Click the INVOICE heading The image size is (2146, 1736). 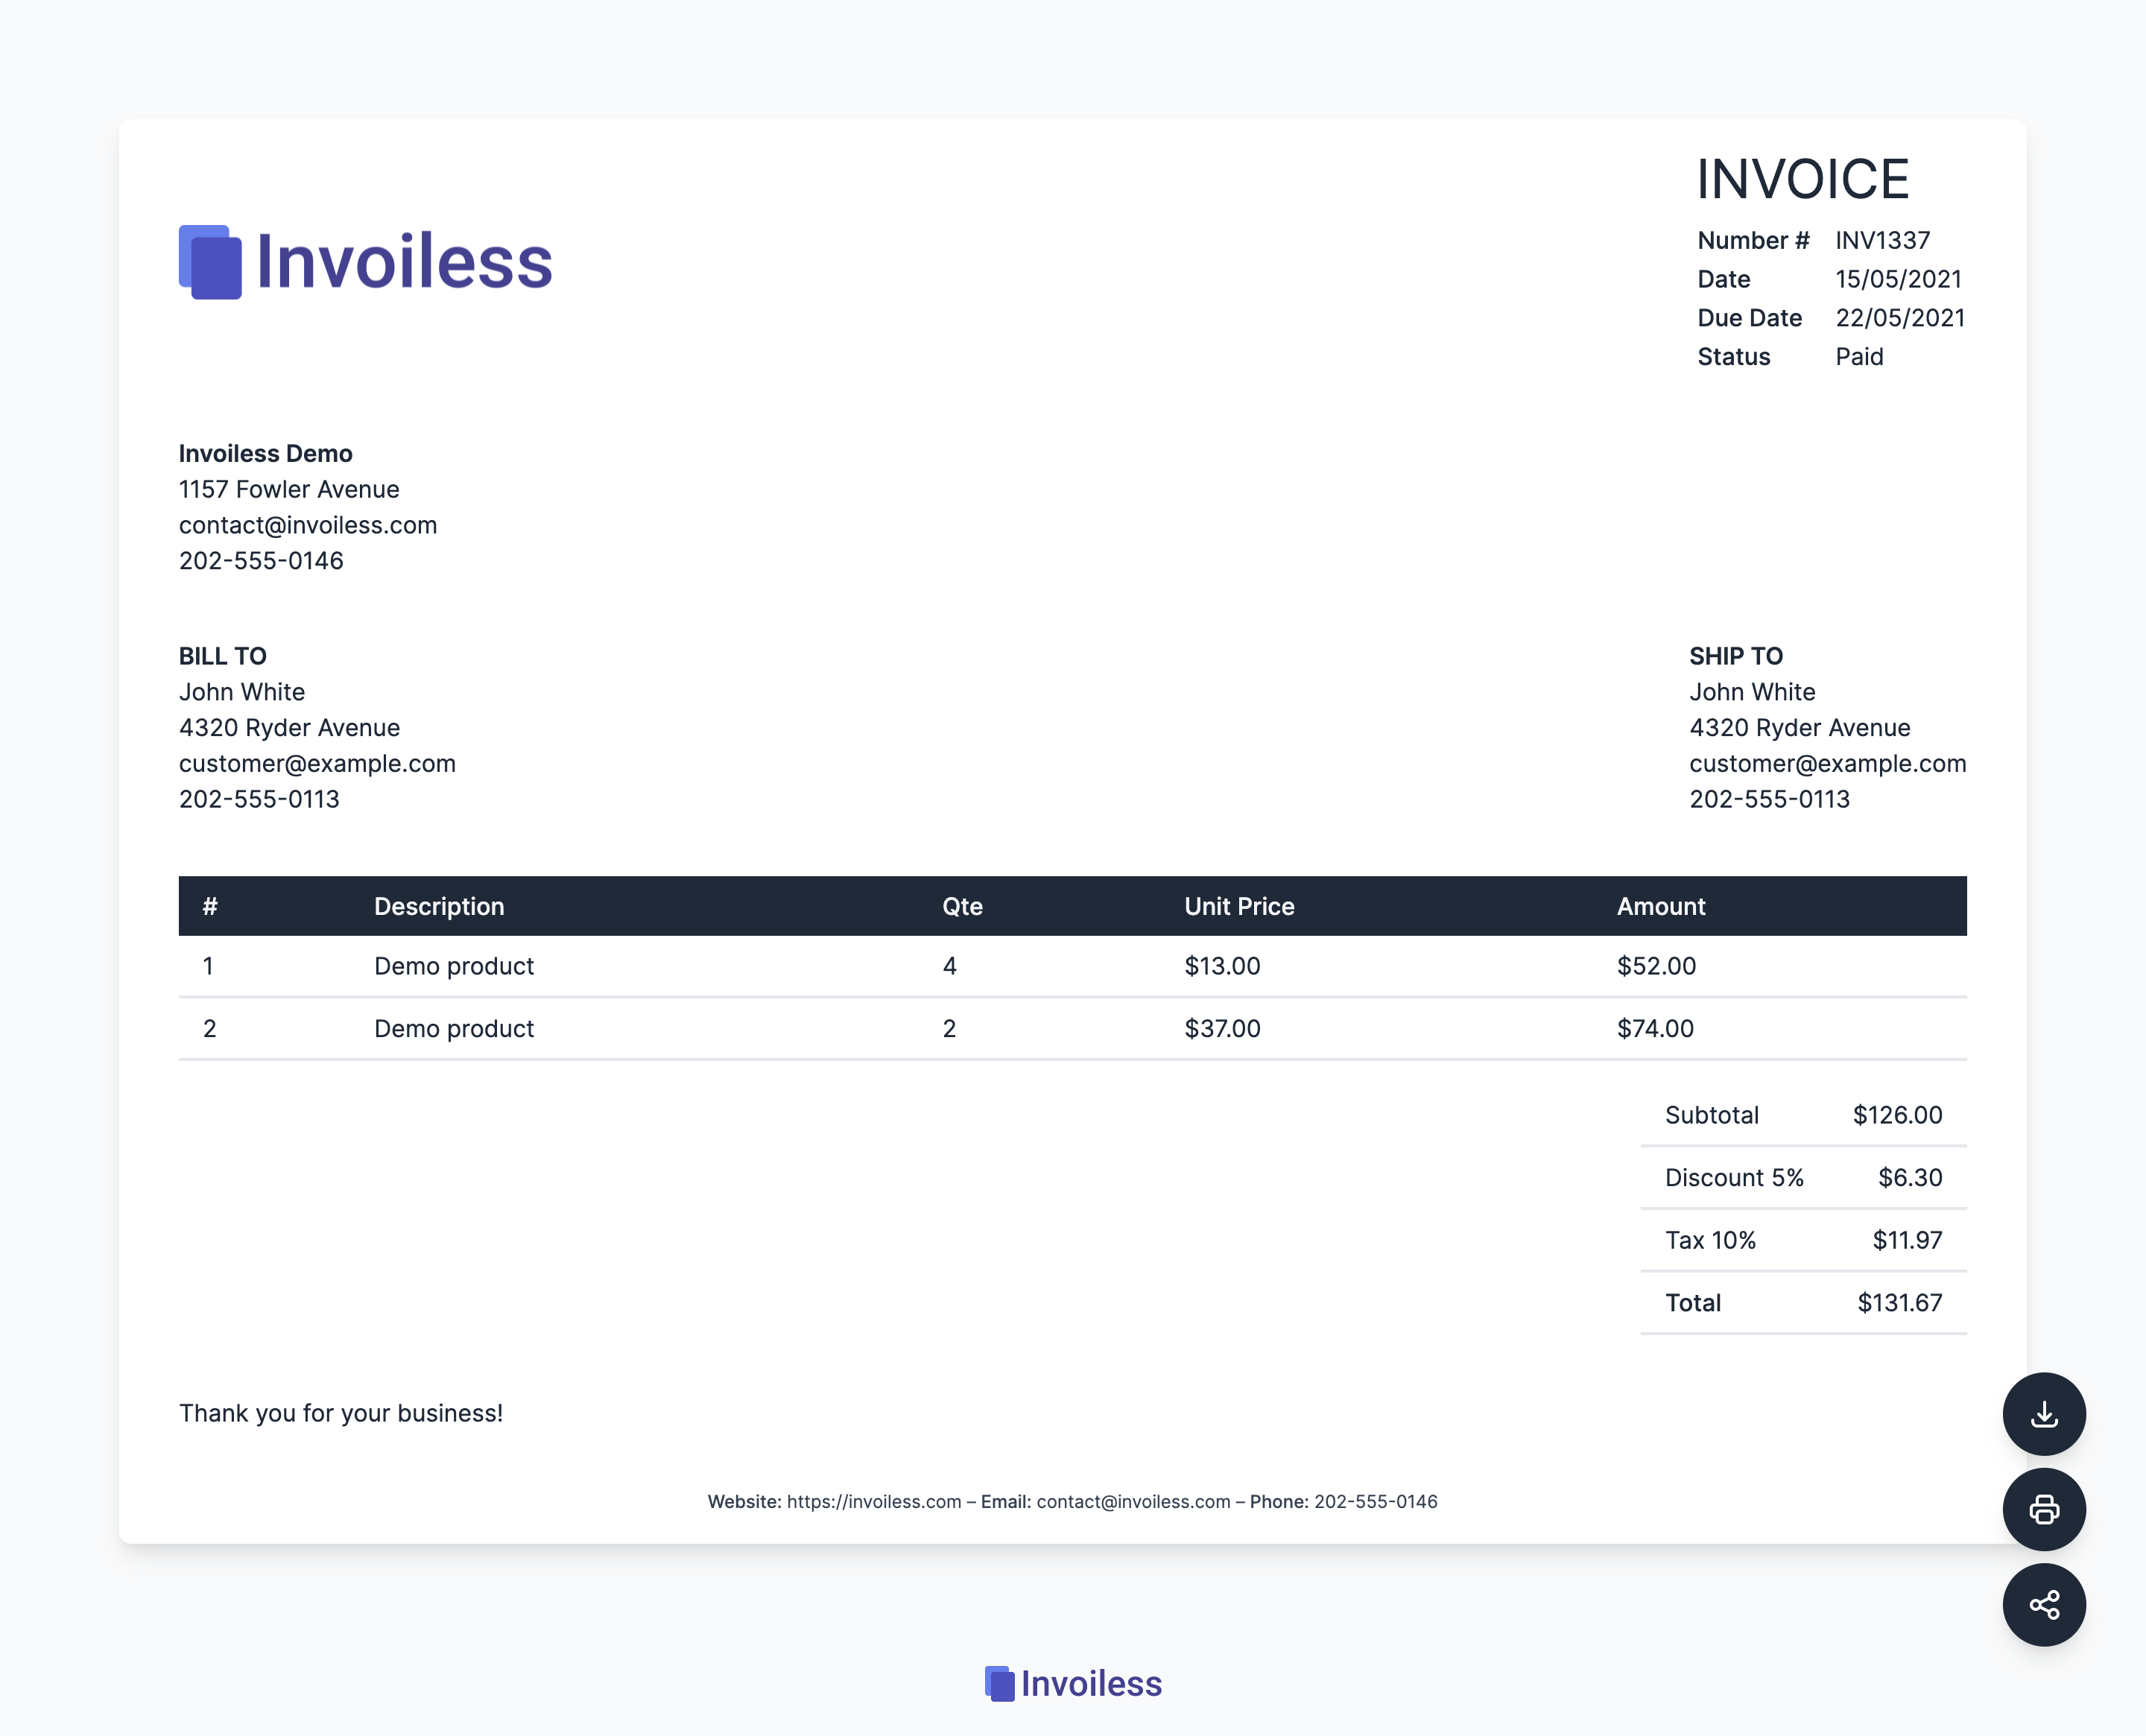(1803, 179)
